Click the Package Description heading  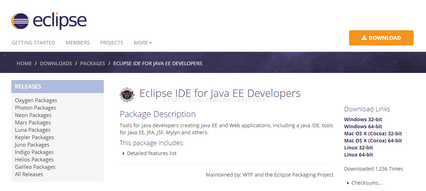tap(158, 114)
